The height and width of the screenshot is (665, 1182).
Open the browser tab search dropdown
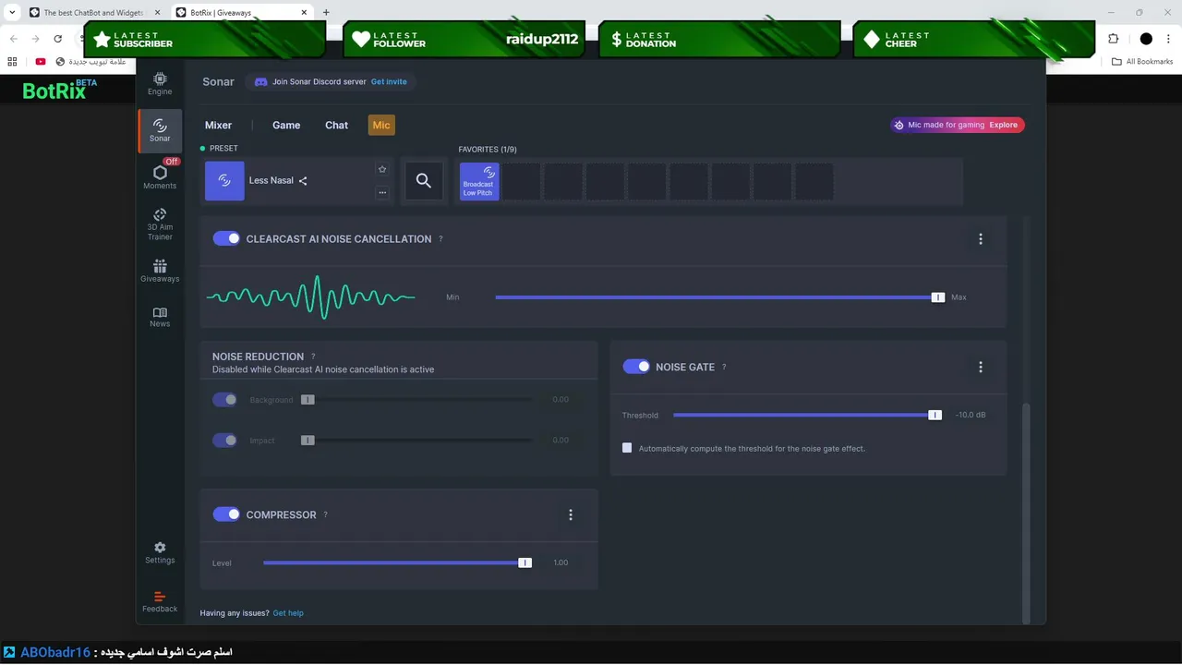click(x=12, y=13)
